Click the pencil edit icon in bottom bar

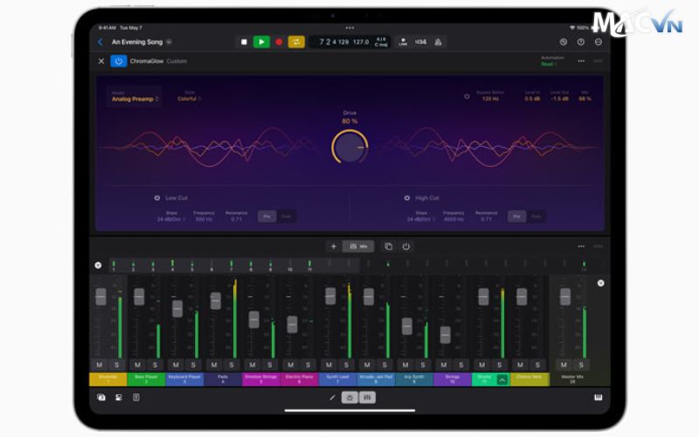pyautogui.click(x=333, y=398)
